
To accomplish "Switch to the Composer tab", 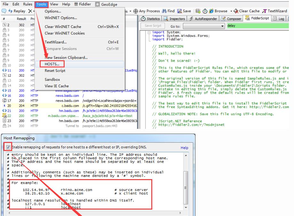I will [231, 19].
